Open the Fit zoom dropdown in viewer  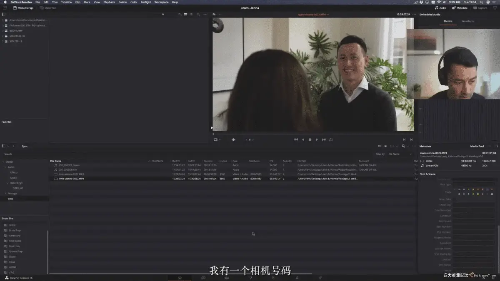[x=216, y=14]
